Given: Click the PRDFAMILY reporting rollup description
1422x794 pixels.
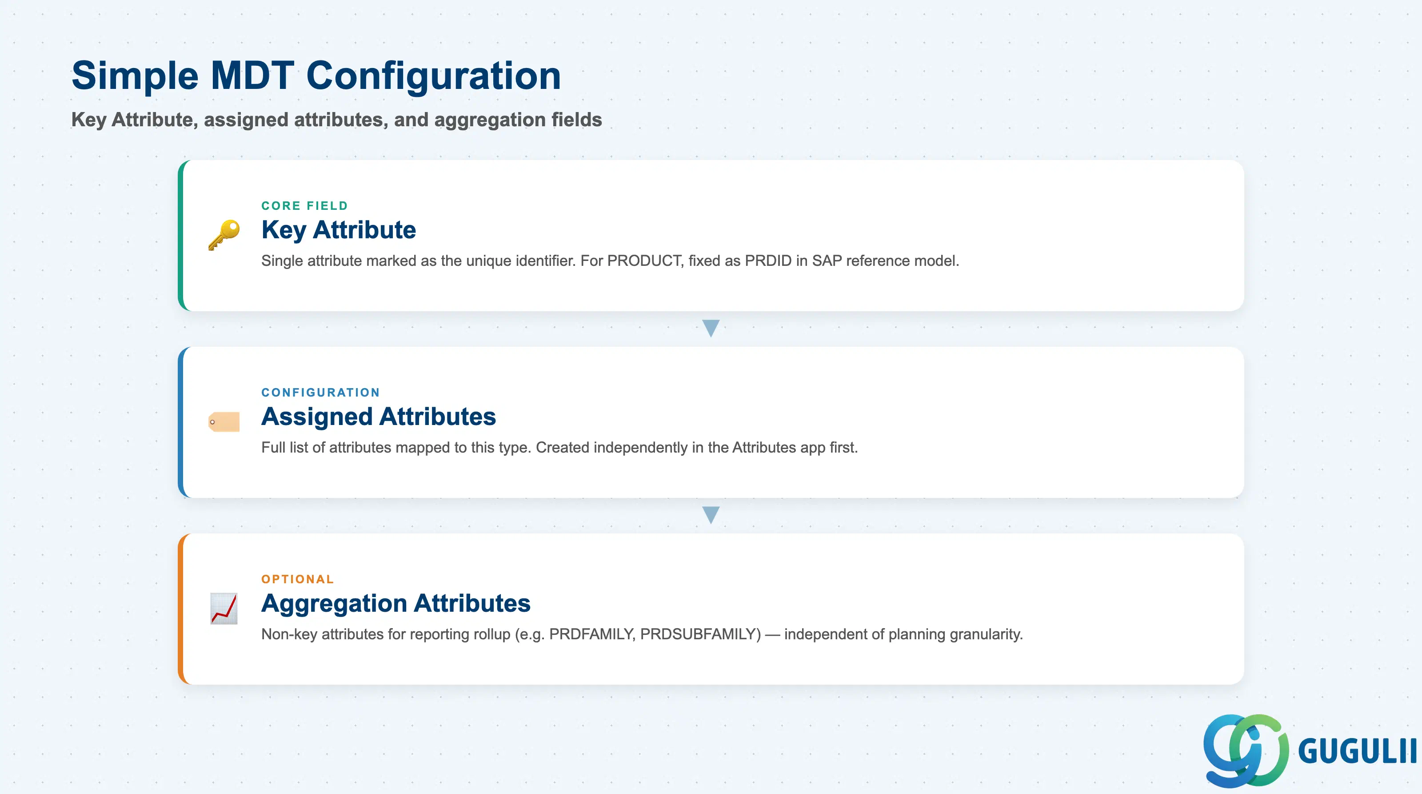Looking at the screenshot, I should tap(642, 634).
